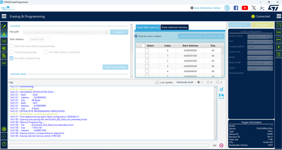Open the SWV viewer icon

(x=279, y=40)
